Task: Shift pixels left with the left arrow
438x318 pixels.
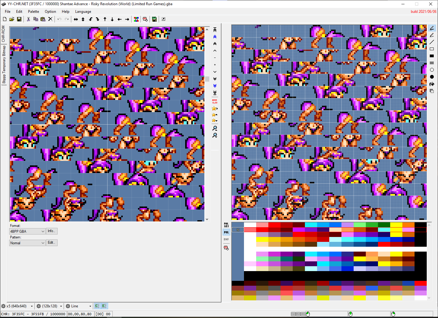Action: point(119,19)
